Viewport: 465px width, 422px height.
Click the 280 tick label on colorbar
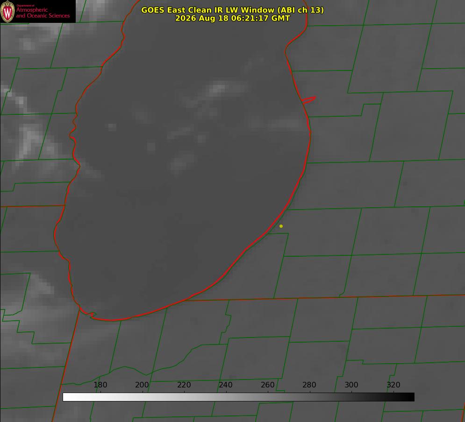[x=309, y=385]
